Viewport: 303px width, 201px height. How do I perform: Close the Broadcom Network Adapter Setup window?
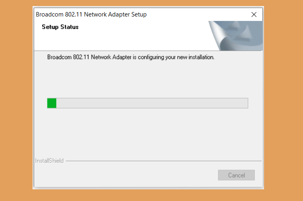(x=254, y=14)
